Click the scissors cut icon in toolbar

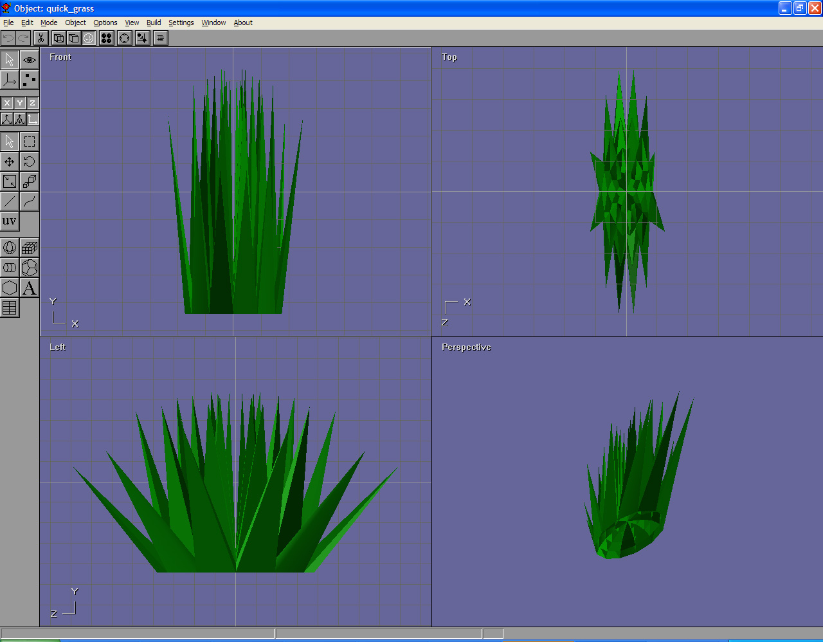[x=41, y=38]
